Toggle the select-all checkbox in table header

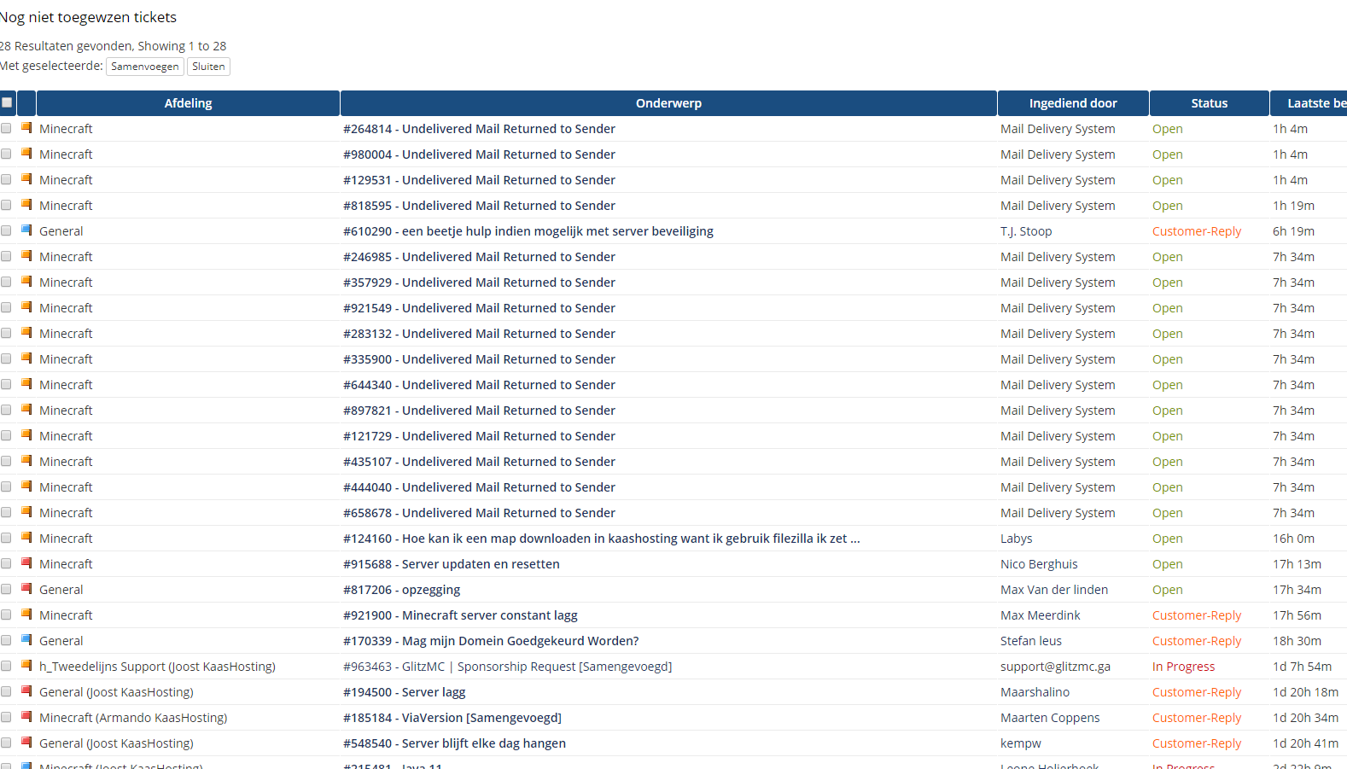point(7,103)
